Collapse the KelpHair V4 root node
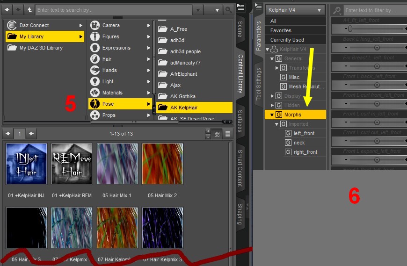This screenshot has height=266, width=407. [x=267, y=49]
